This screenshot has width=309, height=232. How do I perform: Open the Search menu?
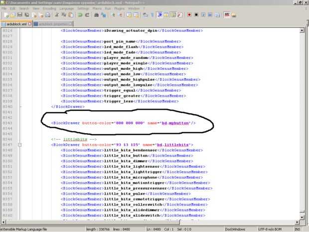point(24,8)
